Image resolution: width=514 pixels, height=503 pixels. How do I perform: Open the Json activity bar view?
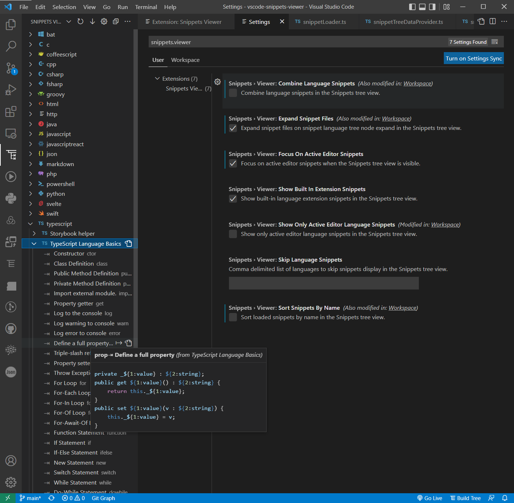[11, 372]
